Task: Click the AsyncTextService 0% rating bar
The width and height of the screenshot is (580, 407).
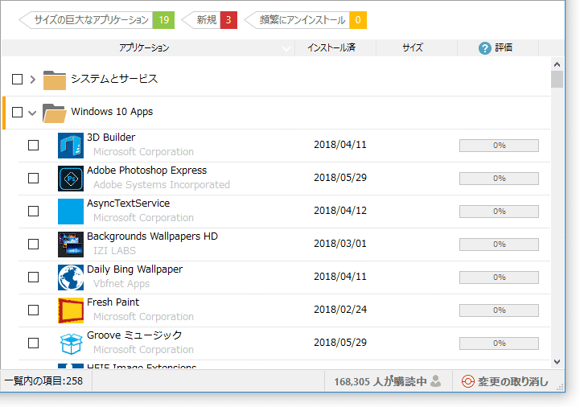Action: pos(499,212)
